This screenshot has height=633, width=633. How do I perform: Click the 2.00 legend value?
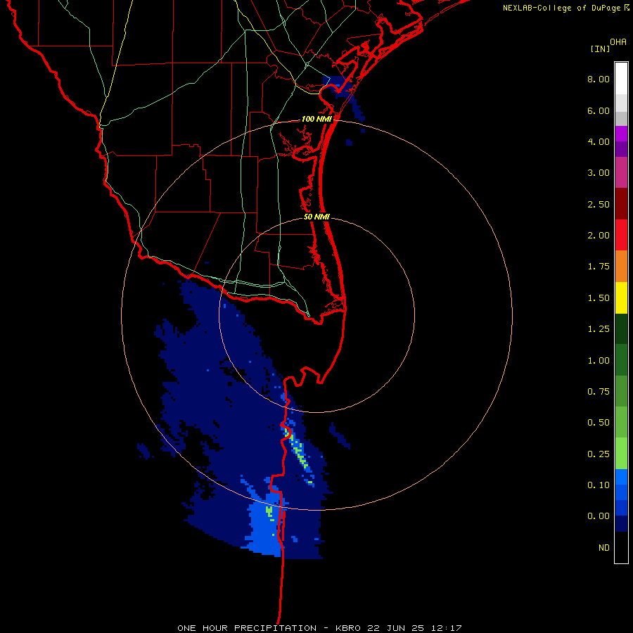click(x=599, y=236)
